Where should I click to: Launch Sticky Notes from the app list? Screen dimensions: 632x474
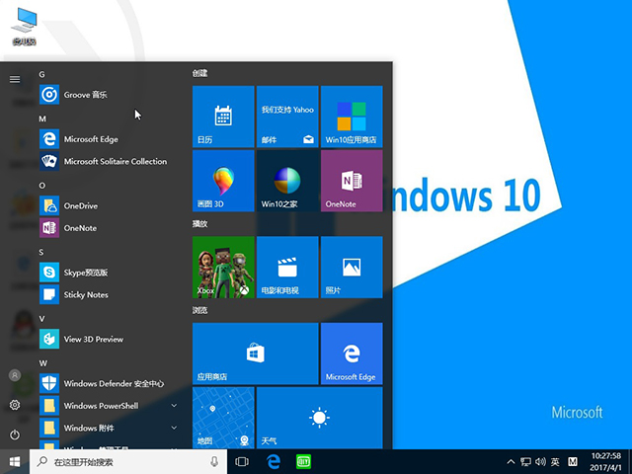(85, 294)
